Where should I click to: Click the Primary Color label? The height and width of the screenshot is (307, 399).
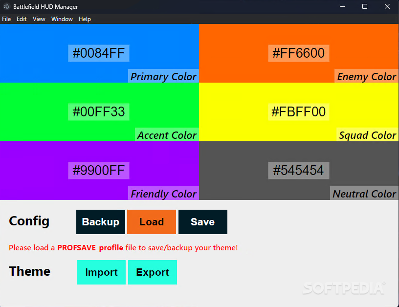(x=163, y=76)
